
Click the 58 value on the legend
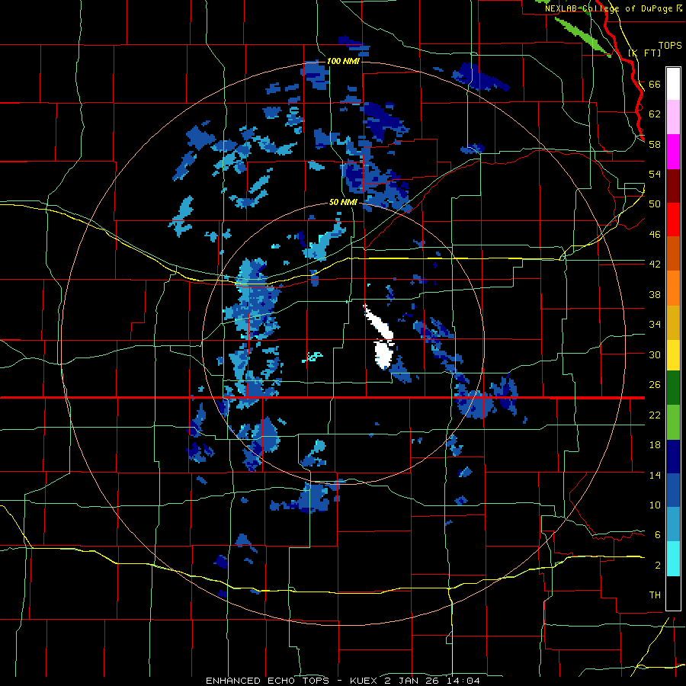(x=655, y=144)
